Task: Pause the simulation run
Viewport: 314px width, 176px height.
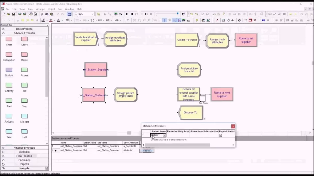Action: click(142, 14)
